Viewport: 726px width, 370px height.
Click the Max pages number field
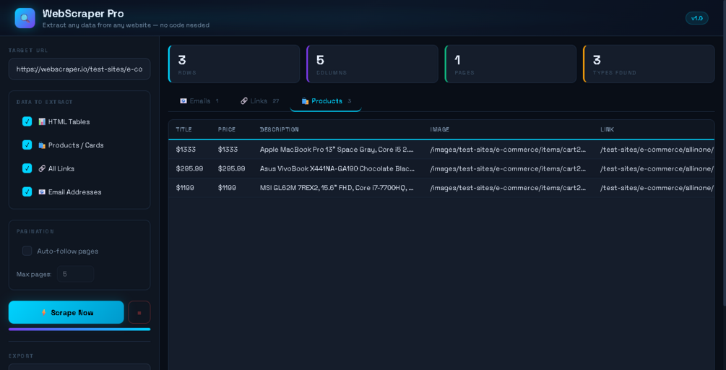pos(75,274)
